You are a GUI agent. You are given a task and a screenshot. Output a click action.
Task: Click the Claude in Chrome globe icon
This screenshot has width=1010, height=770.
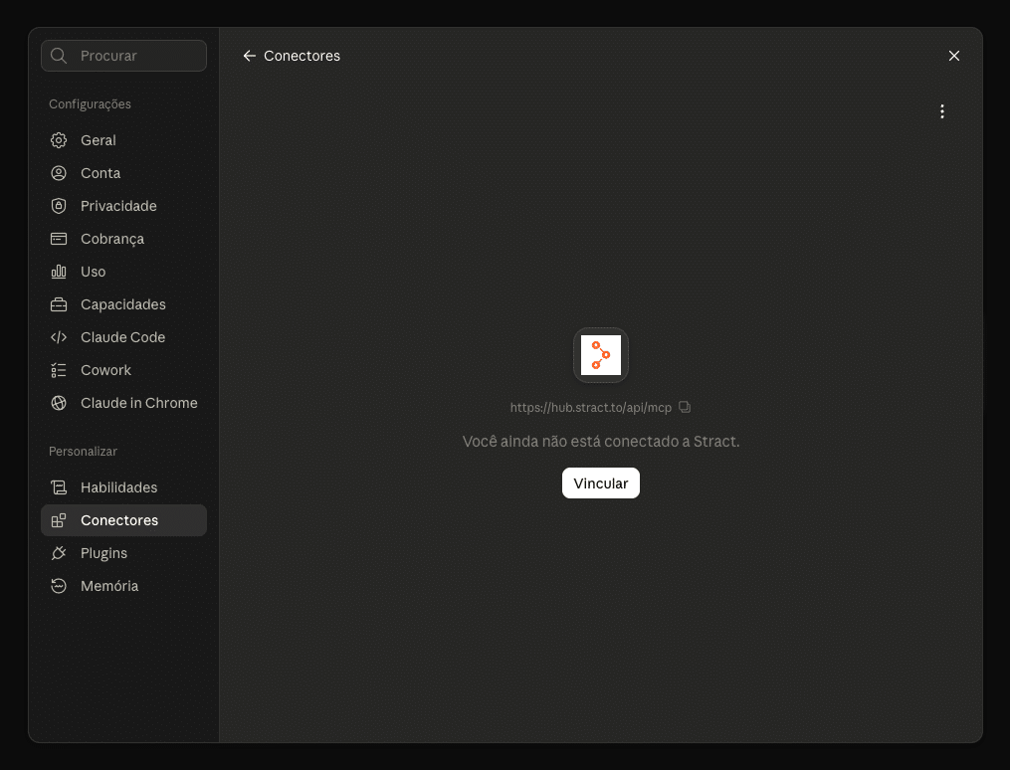point(59,403)
